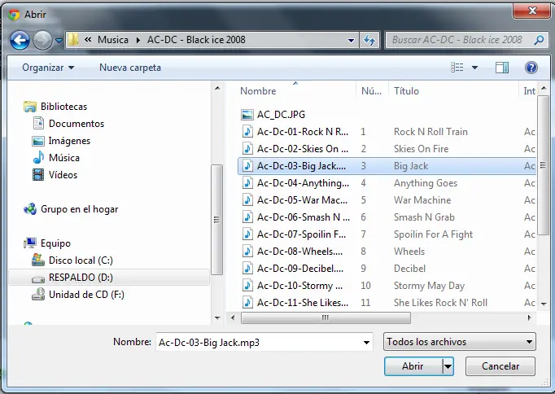Image resolution: width=555 pixels, height=394 pixels.
Task: Click the file list horizontal scrollbar thumb
Action: pyautogui.click(x=326, y=318)
